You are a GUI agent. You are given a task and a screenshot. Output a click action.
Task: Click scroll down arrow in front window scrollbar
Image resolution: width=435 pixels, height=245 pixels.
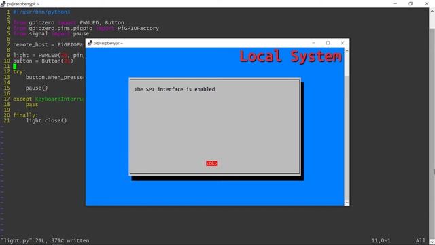point(347,203)
